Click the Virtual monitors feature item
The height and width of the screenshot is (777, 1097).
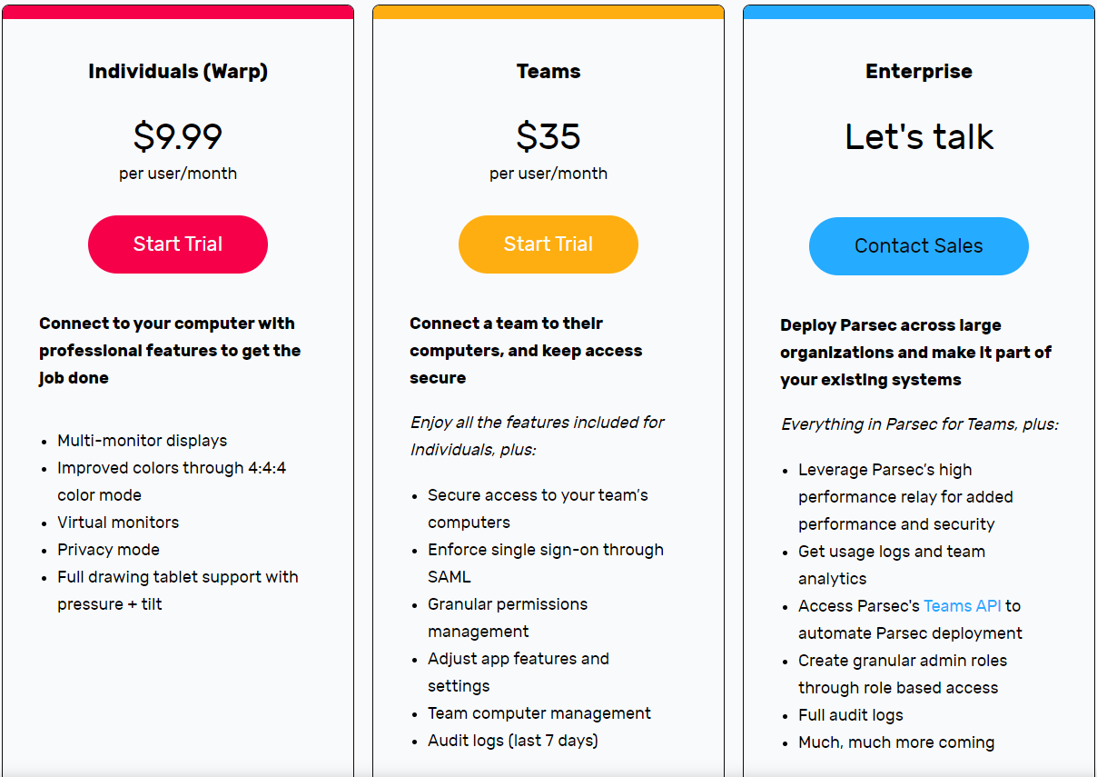[118, 523]
